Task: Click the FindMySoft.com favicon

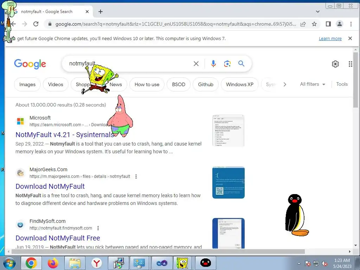Action: pos(20,225)
